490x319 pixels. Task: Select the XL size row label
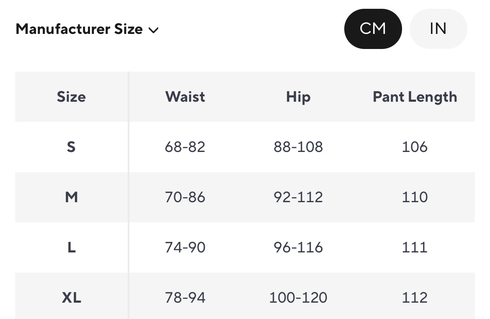[x=71, y=298]
